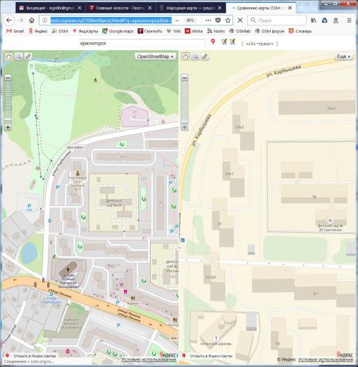Click the red location pin beside search field
This screenshot has width=358, height=367.
click(x=213, y=42)
